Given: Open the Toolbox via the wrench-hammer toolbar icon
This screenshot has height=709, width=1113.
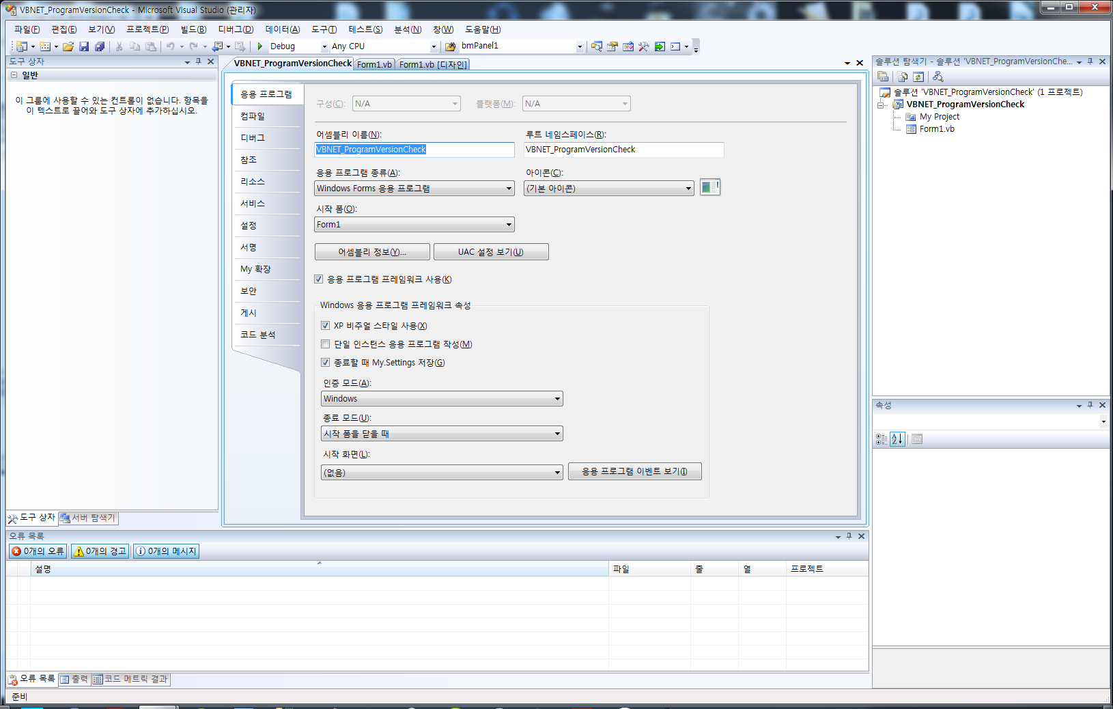Looking at the screenshot, I should [x=644, y=46].
